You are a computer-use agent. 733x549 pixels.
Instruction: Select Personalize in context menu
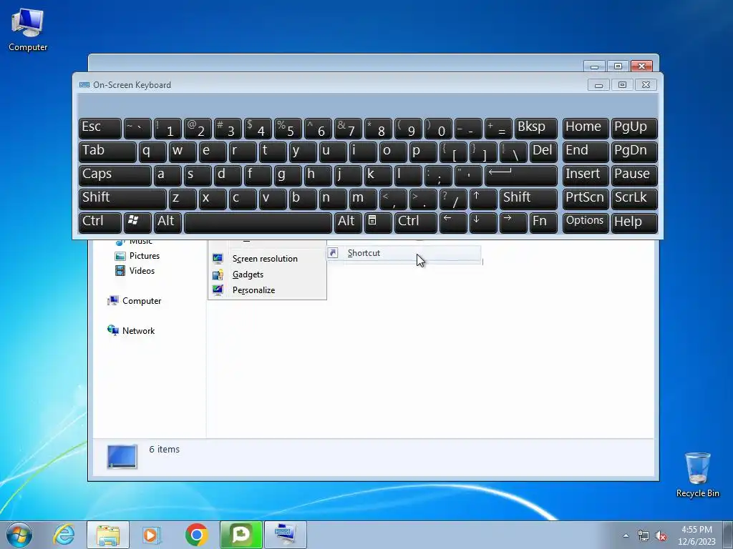pyautogui.click(x=267, y=290)
